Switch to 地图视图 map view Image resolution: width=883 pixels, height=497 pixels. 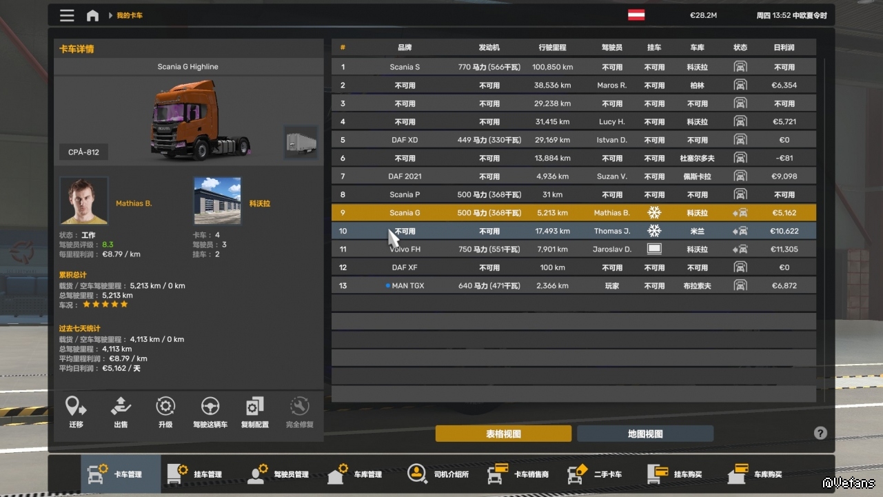(645, 434)
